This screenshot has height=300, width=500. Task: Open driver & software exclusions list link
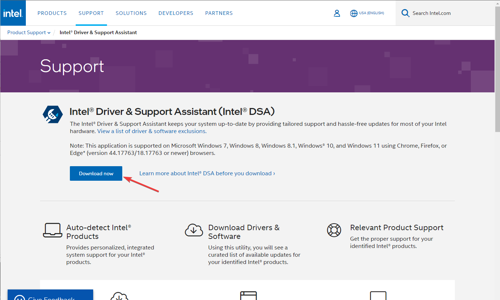point(152,131)
